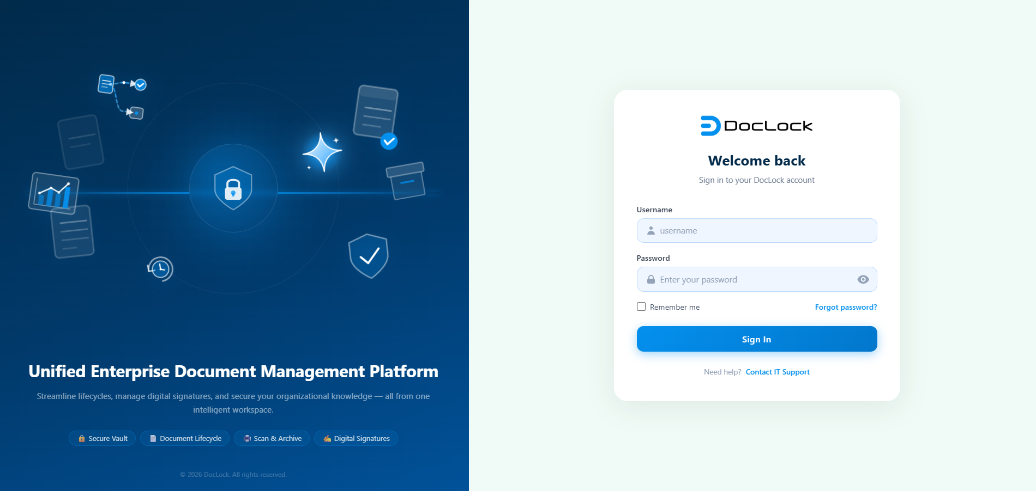
Task: Click the sparkle star icon
Action: pos(322,152)
